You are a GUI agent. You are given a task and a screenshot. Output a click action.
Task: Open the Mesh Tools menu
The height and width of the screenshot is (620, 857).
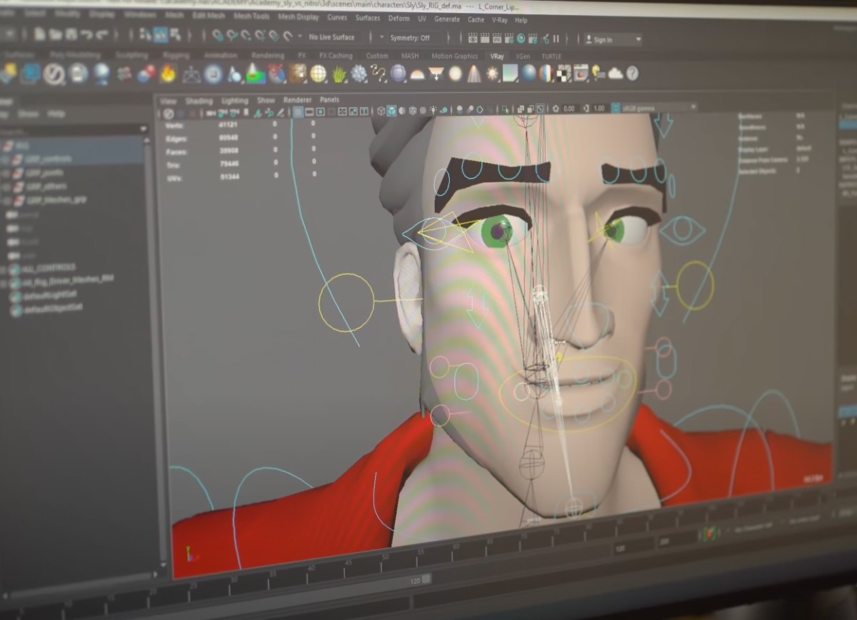[251, 16]
